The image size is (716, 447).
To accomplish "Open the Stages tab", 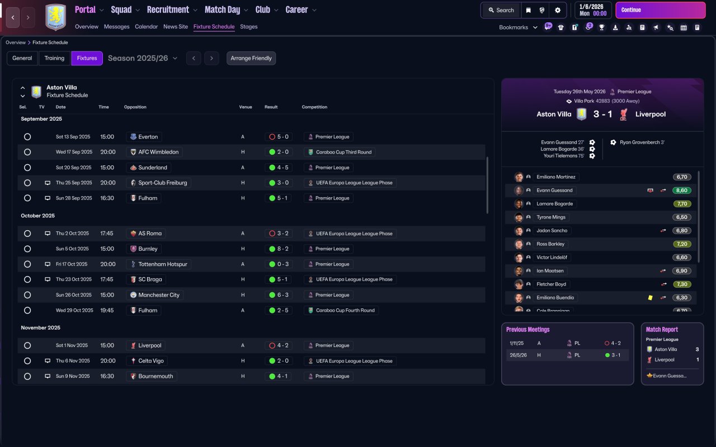I will (x=249, y=27).
